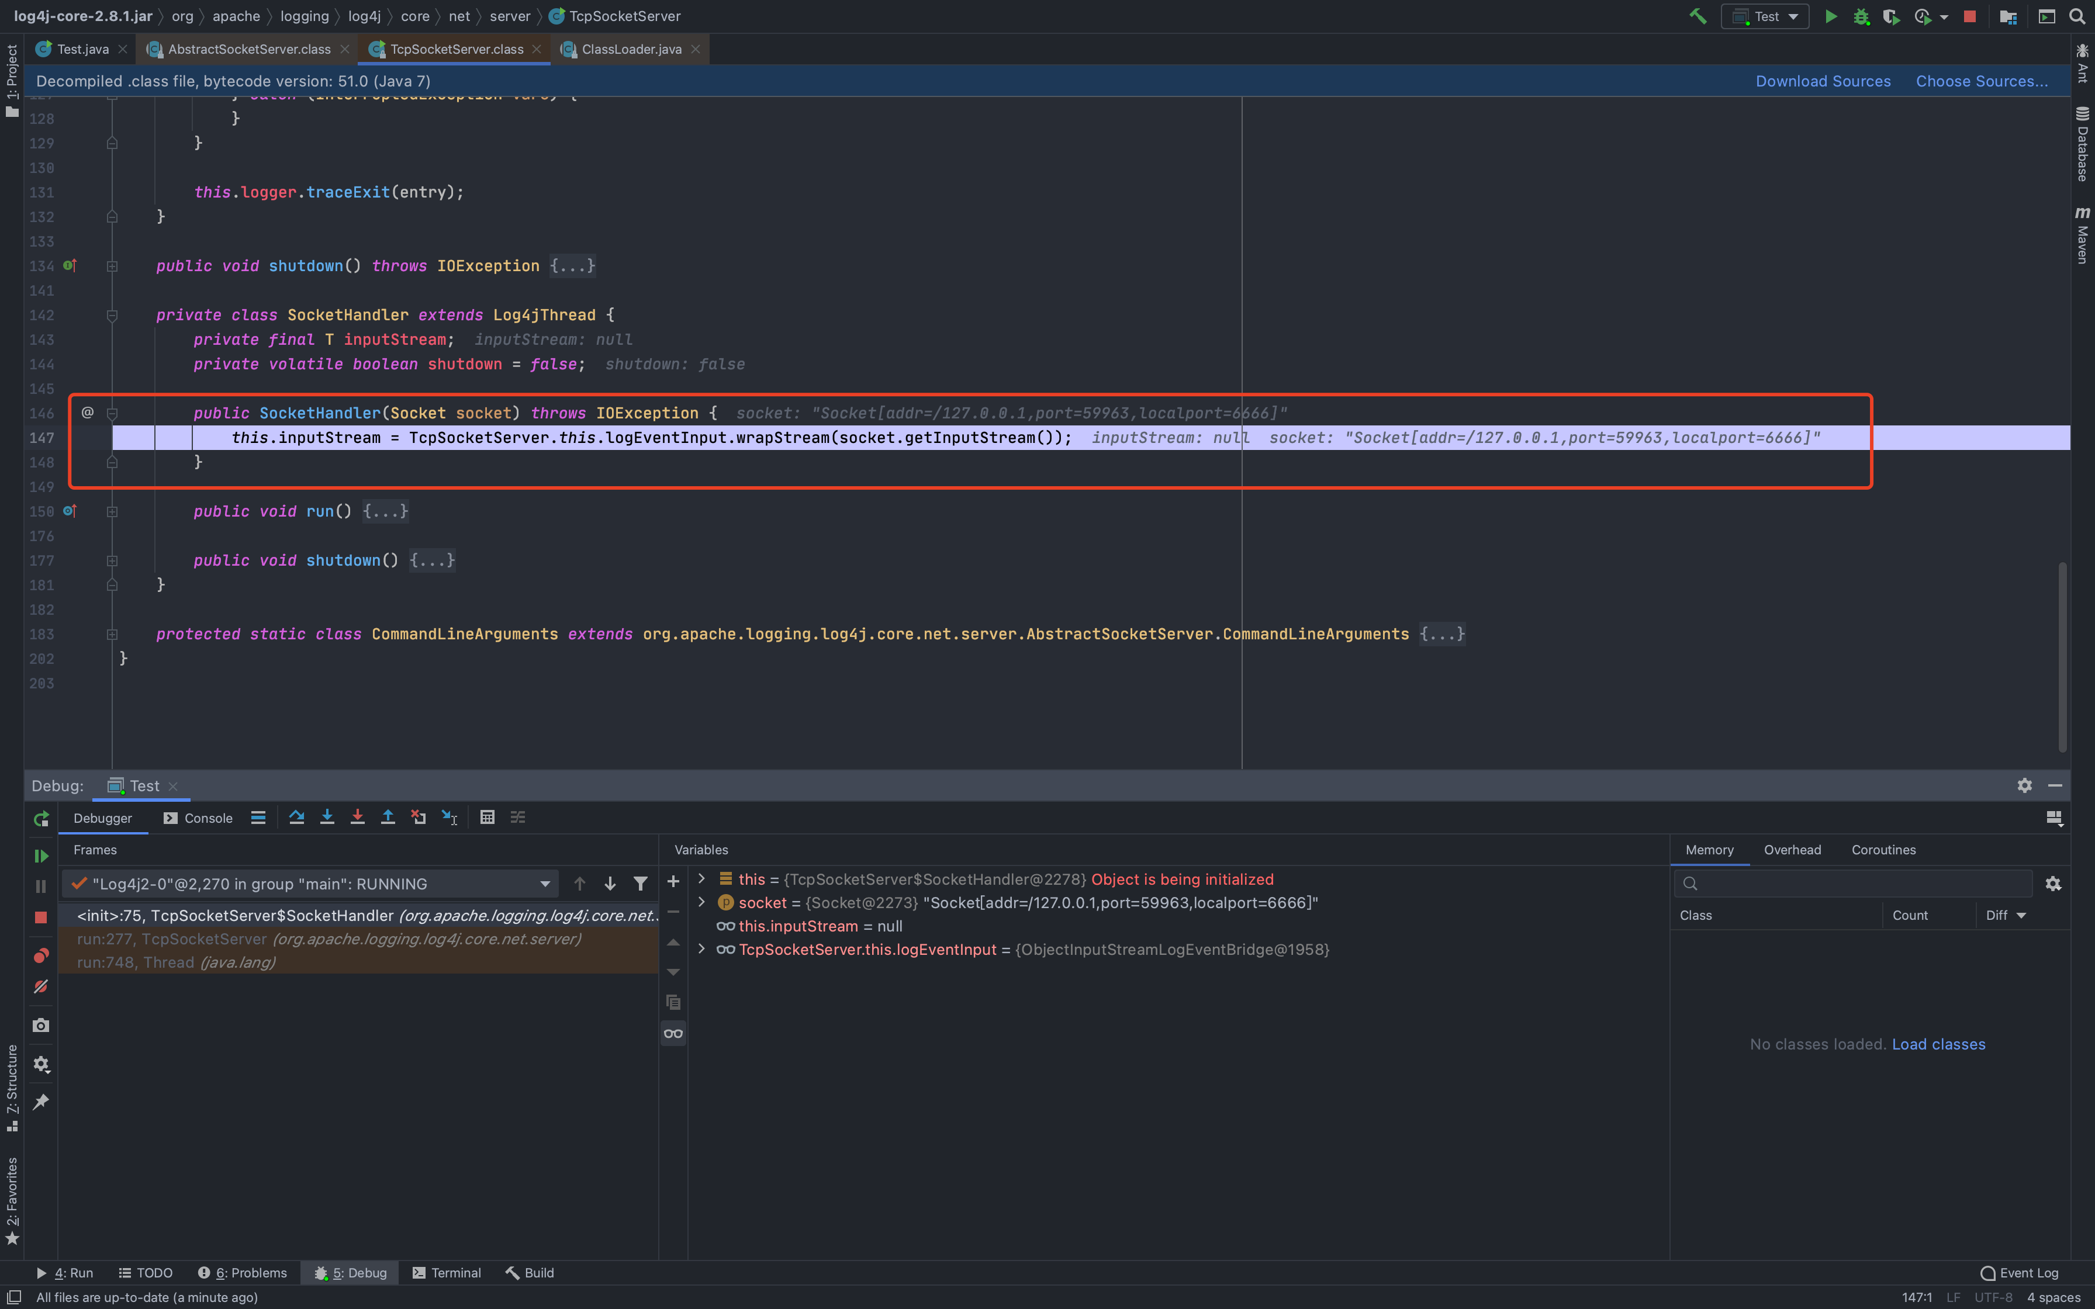Viewport: 2095px width, 1309px height.
Task: Expand the socket variable tree item
Action: click(x=703, y=902)
